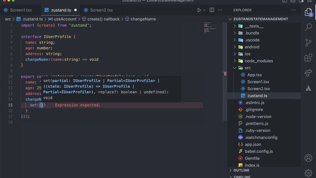Click the IUserProfile interface name
Viewport: 316px width, 178px height.
[57, 37]
